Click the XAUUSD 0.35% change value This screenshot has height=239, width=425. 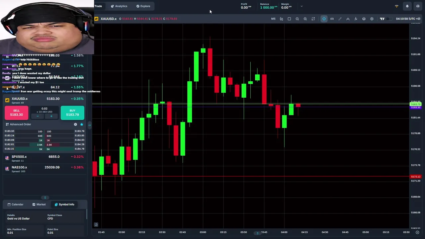pyautogui.click(x=77, y=99)
